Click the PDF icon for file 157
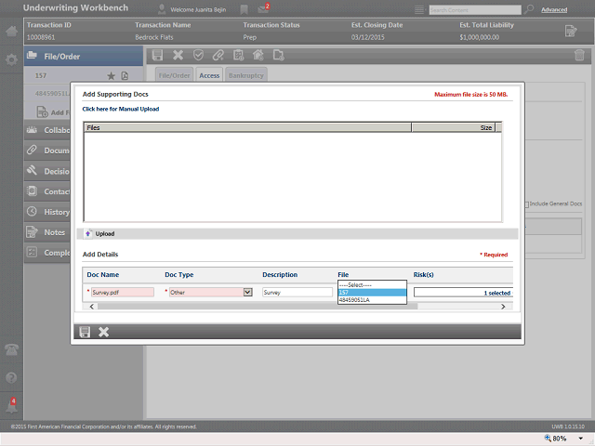 tap(125, 76)
